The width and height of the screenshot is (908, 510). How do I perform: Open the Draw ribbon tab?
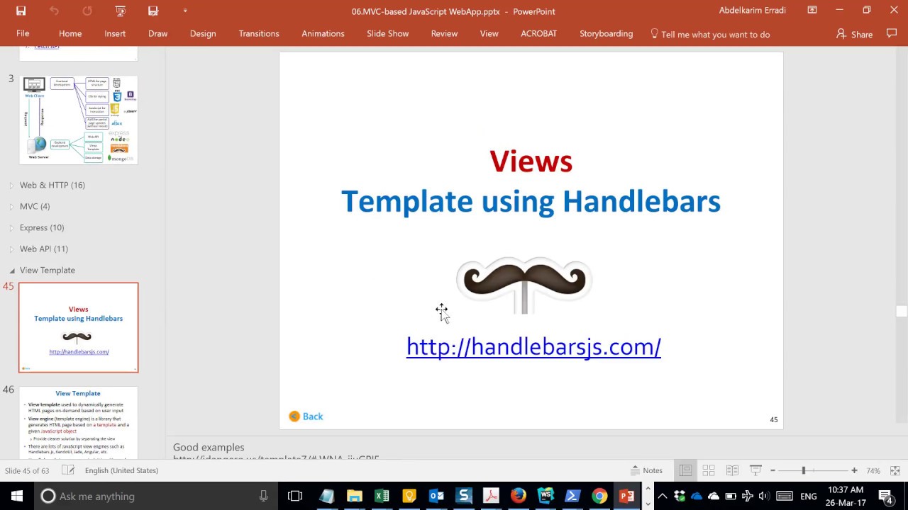(157, 33)
